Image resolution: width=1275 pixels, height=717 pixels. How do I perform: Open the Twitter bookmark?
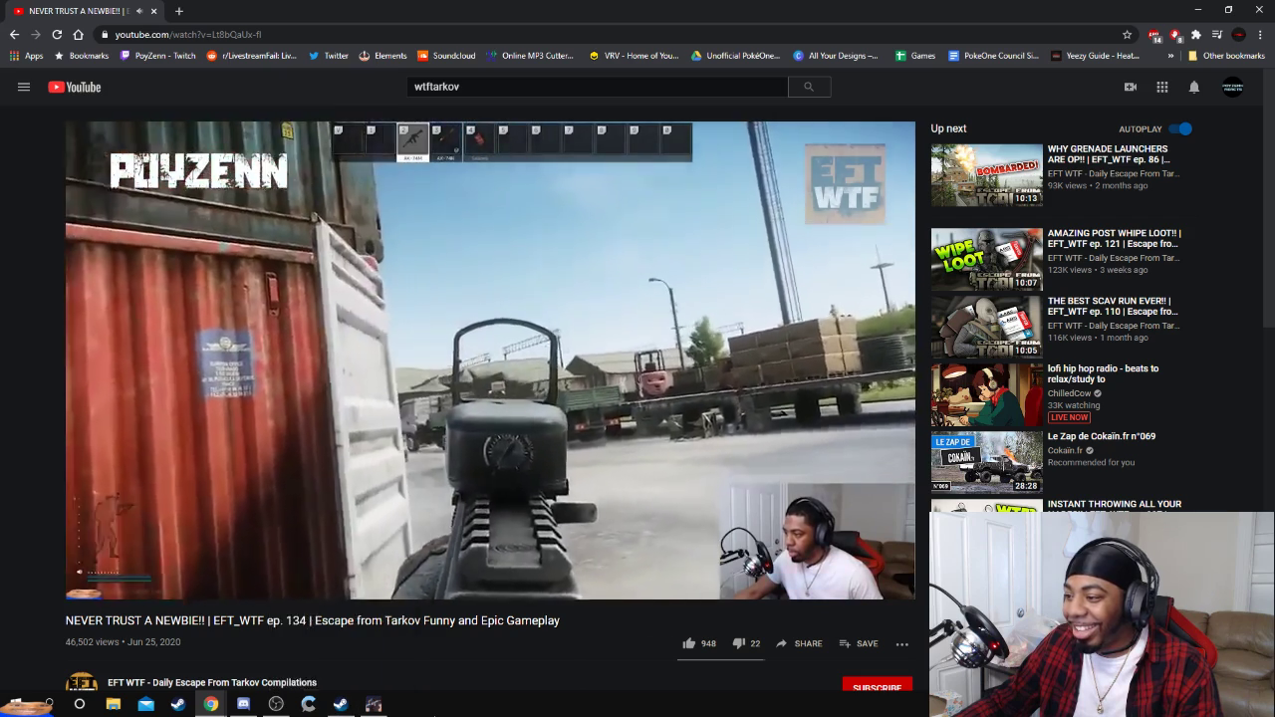click(x=329, y=56)
